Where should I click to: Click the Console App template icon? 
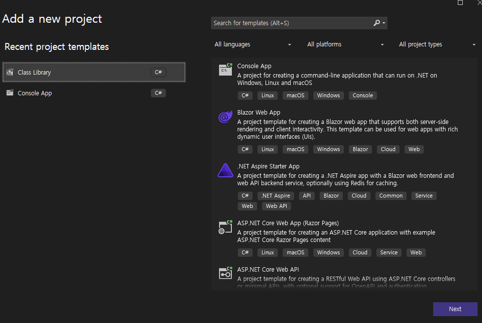click(x=225, y=70)
